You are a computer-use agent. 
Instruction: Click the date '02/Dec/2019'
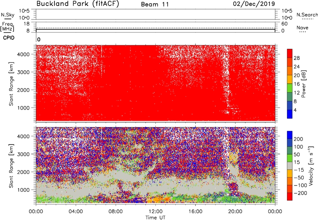254,4
